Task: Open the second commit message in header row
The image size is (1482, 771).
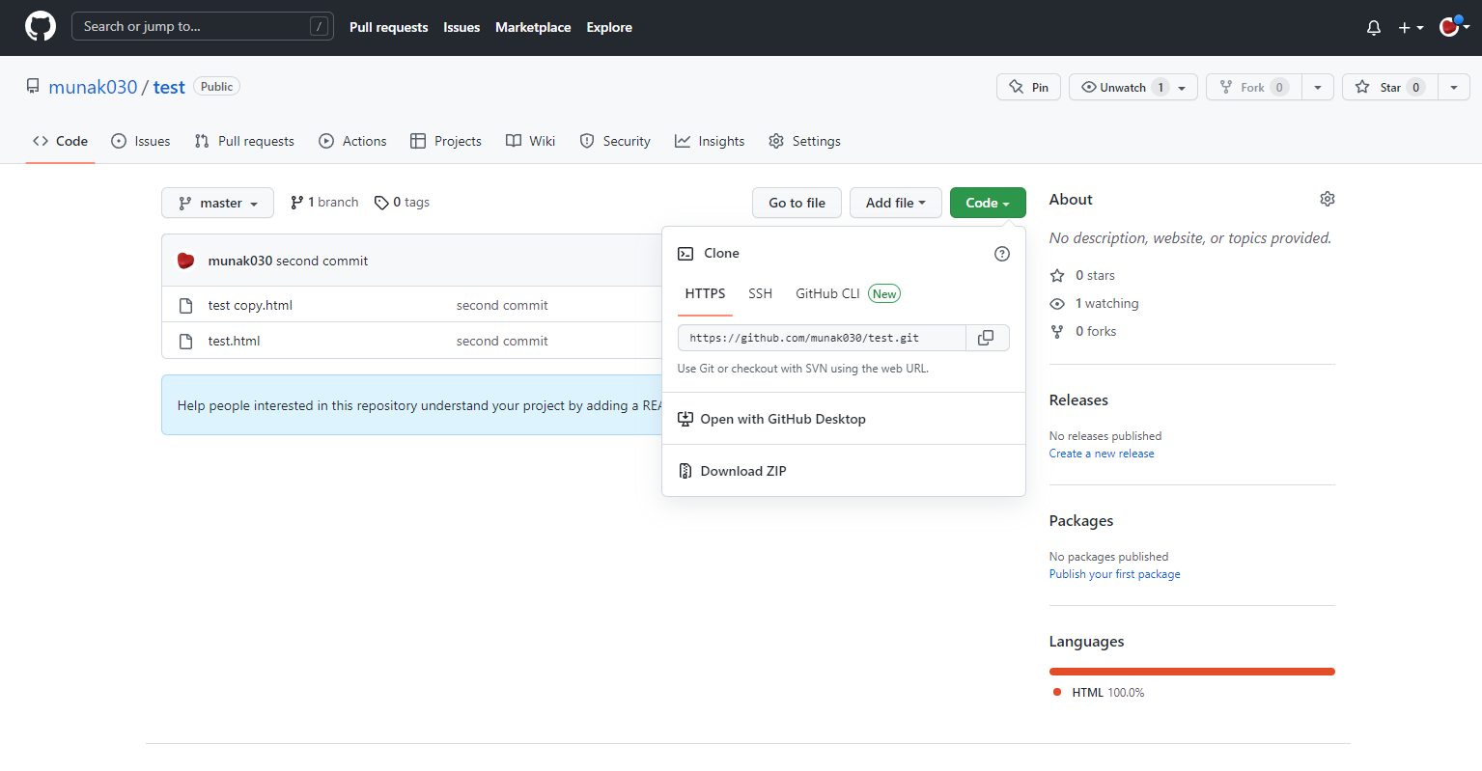Action: (x=322, y=261)
